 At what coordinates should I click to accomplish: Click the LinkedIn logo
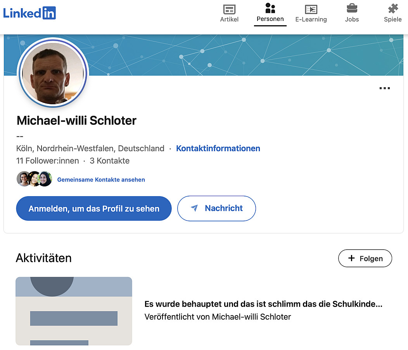point(29,13)
